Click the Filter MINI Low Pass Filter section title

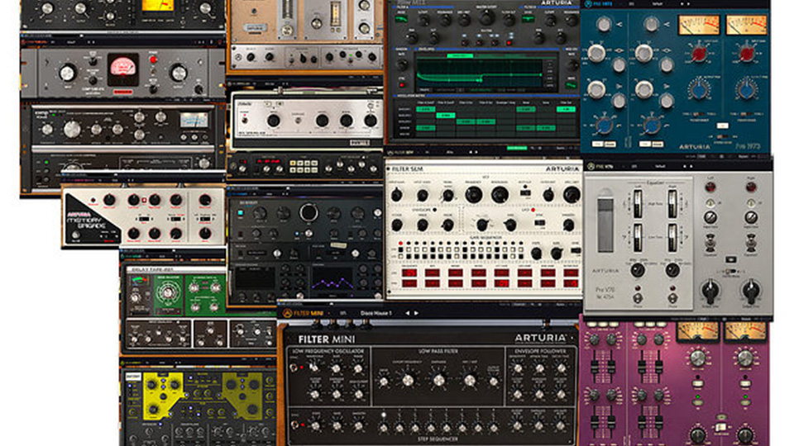click(438, 351)
